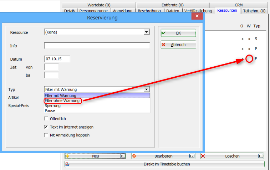Open the Teilnehm. (0) tab
Viewport: 270px width, 170px height.
254,11
